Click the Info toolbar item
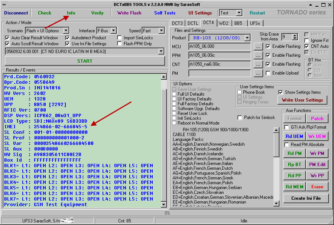The width and height of the screenshot is (334, 225). (71, 13)
